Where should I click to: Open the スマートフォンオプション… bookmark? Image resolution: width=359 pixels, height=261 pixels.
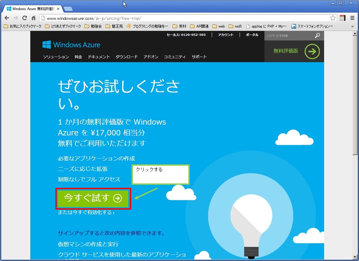tap(312, 26)
